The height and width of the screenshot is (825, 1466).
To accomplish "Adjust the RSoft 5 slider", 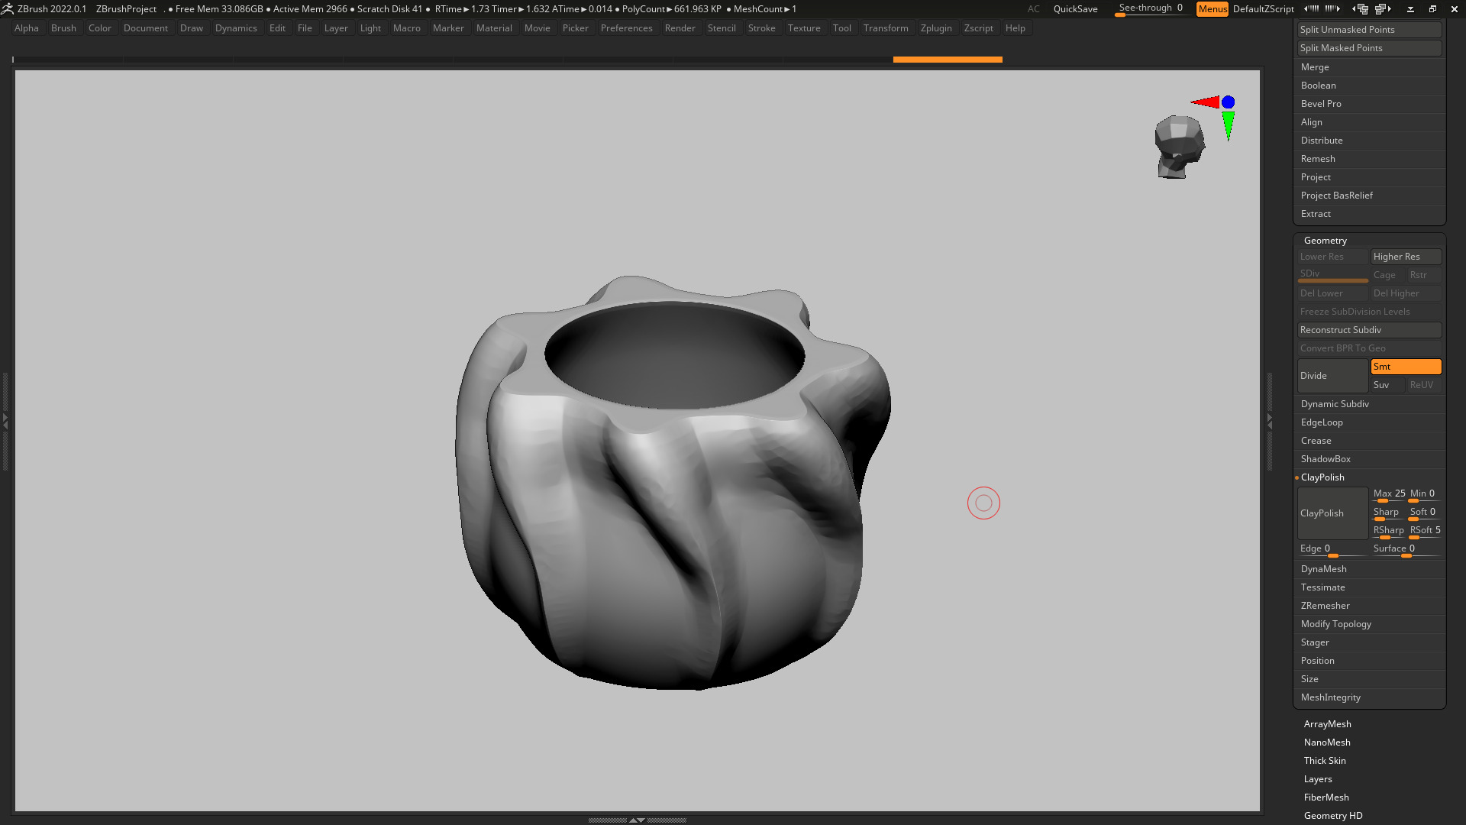I will (x=1425, y=532).
